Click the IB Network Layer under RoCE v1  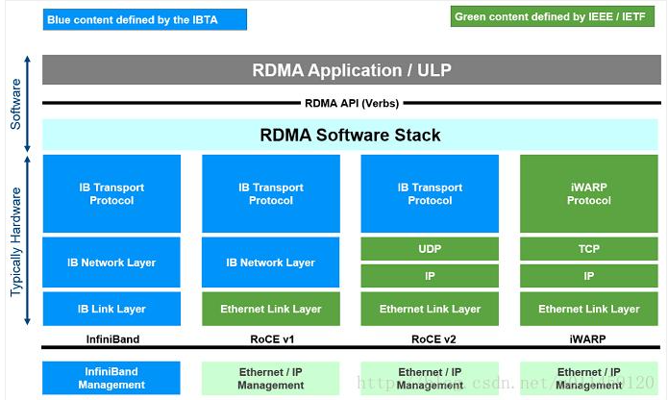click(x=270, y=262)
